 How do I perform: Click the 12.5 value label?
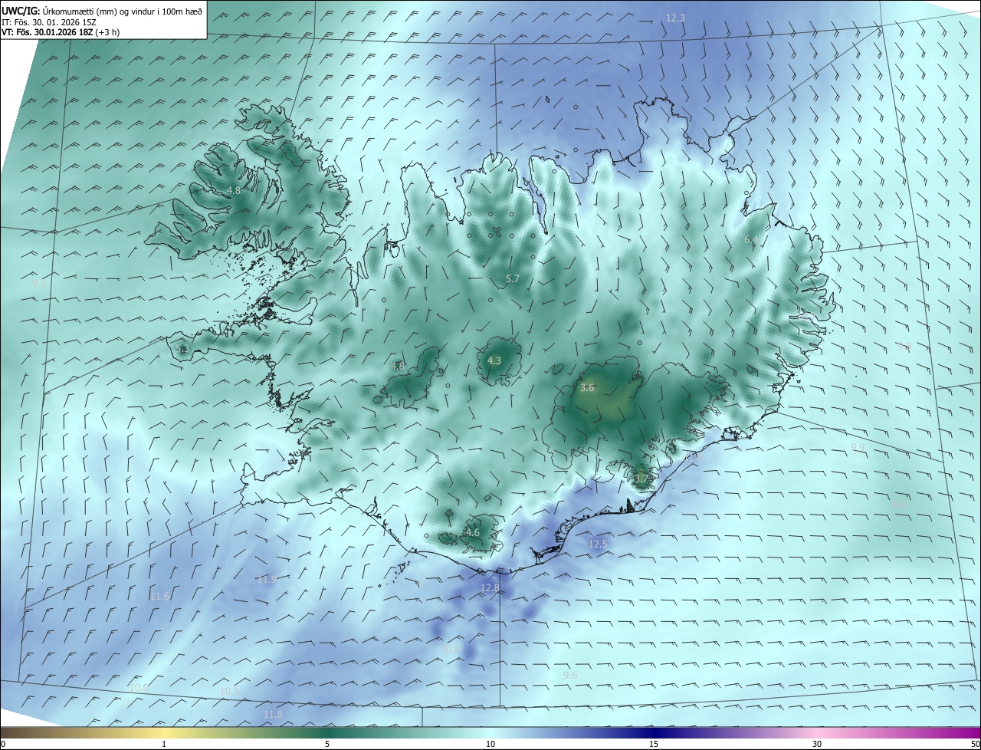[x=598, y=544]
